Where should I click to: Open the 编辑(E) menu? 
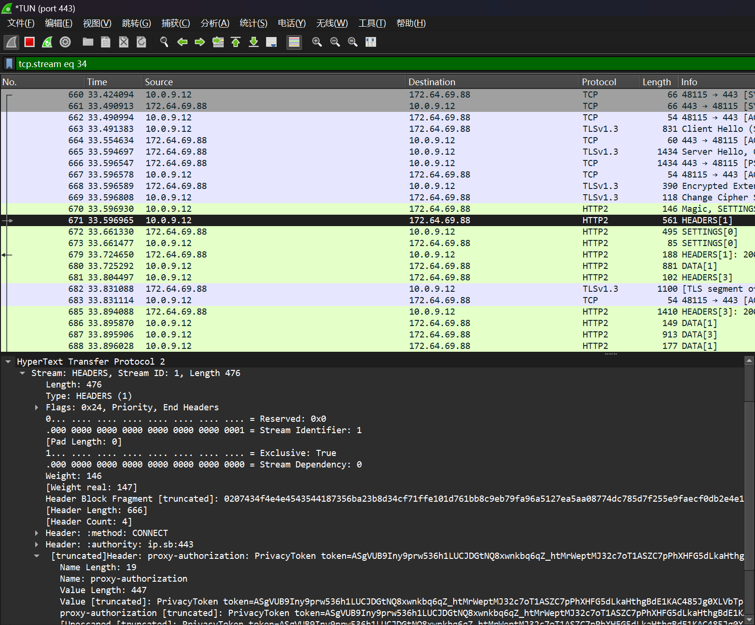[x=59, y=23]
